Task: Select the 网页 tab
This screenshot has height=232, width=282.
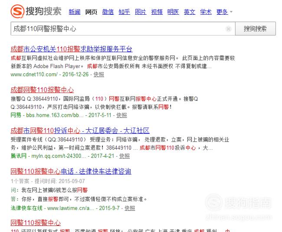Action: tap(91, 12)
